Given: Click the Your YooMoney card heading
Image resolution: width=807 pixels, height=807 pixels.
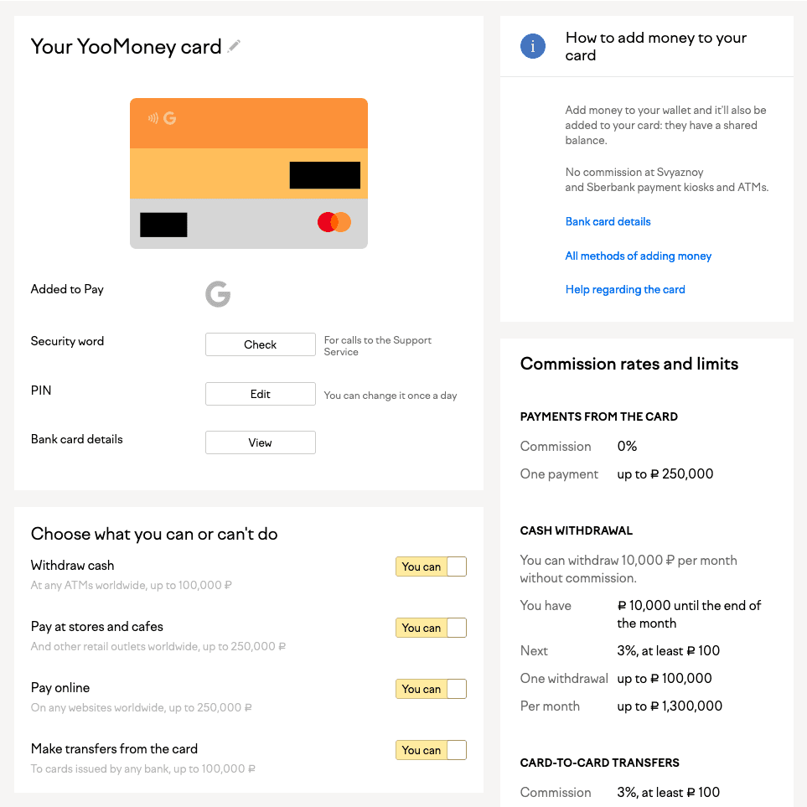Looking at the screenshot, I should [126, 46].
